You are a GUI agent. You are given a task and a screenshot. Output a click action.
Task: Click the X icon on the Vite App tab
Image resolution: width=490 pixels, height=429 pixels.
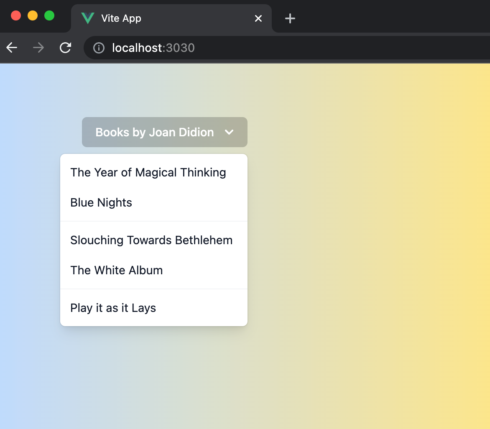click(x=258, y=18)
